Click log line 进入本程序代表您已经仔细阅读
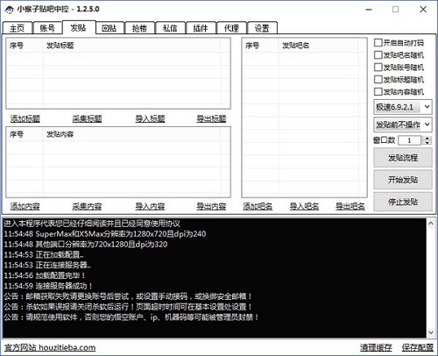 click(x=92, y=224)
